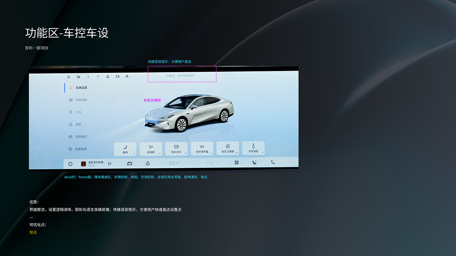The height and width of the screenshot is (256, 456).
Task: Open the phone icon in dock
Action: [x=273, y=162]
